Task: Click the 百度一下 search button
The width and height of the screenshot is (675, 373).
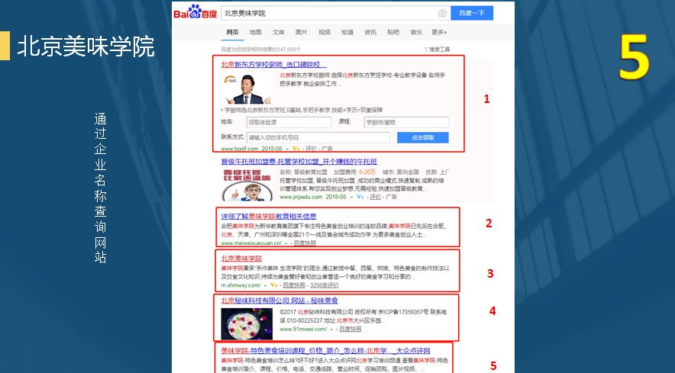Action: pos(472,13)
